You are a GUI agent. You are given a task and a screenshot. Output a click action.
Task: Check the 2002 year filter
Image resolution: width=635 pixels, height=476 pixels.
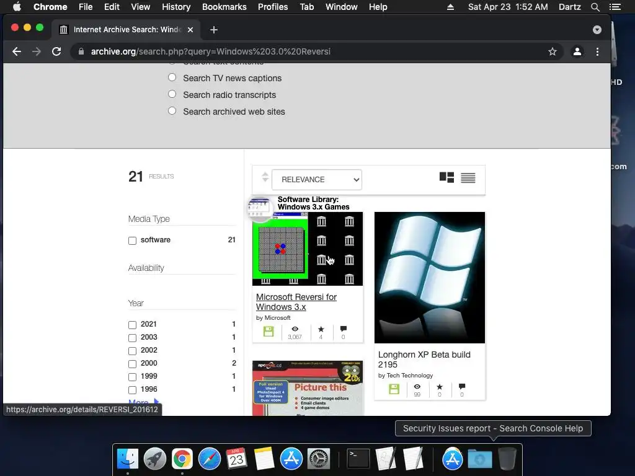pos(133,351)
